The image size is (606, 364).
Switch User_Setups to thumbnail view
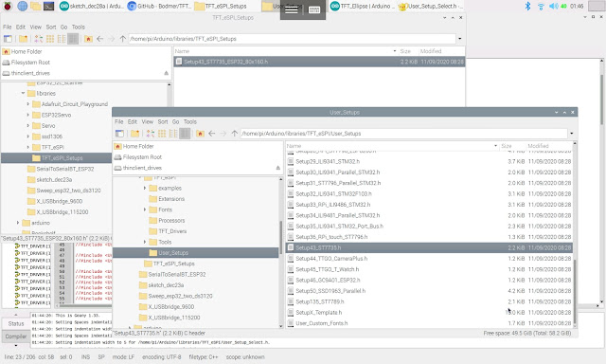162,134
